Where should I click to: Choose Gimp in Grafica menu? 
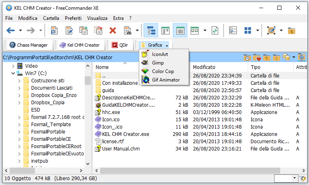pyautogui.click(x=164, y=63)
